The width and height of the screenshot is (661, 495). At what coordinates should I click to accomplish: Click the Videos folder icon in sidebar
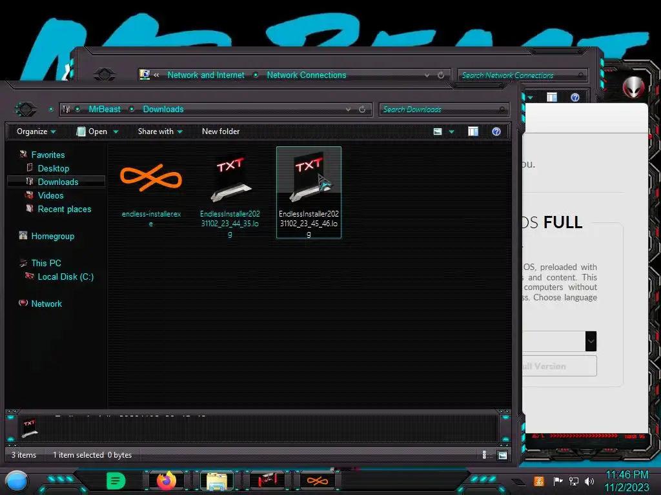[x=29, y=195]
